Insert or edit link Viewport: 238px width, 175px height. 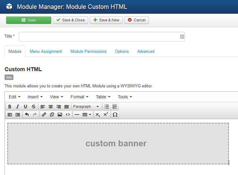[x=44, y=115]
